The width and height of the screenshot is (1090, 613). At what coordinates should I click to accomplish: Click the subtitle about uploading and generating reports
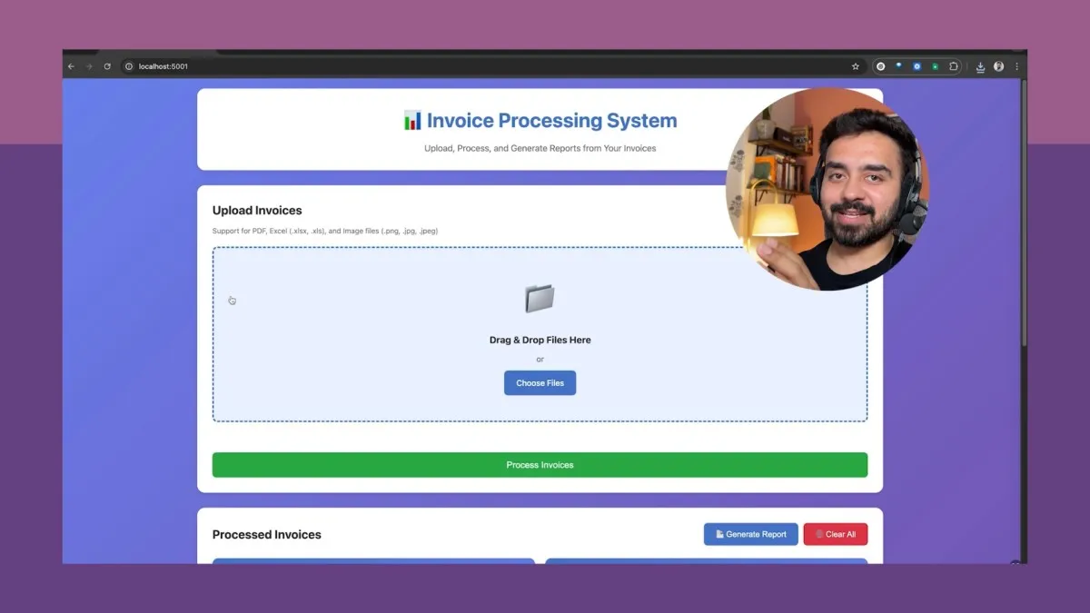point(540,148)
